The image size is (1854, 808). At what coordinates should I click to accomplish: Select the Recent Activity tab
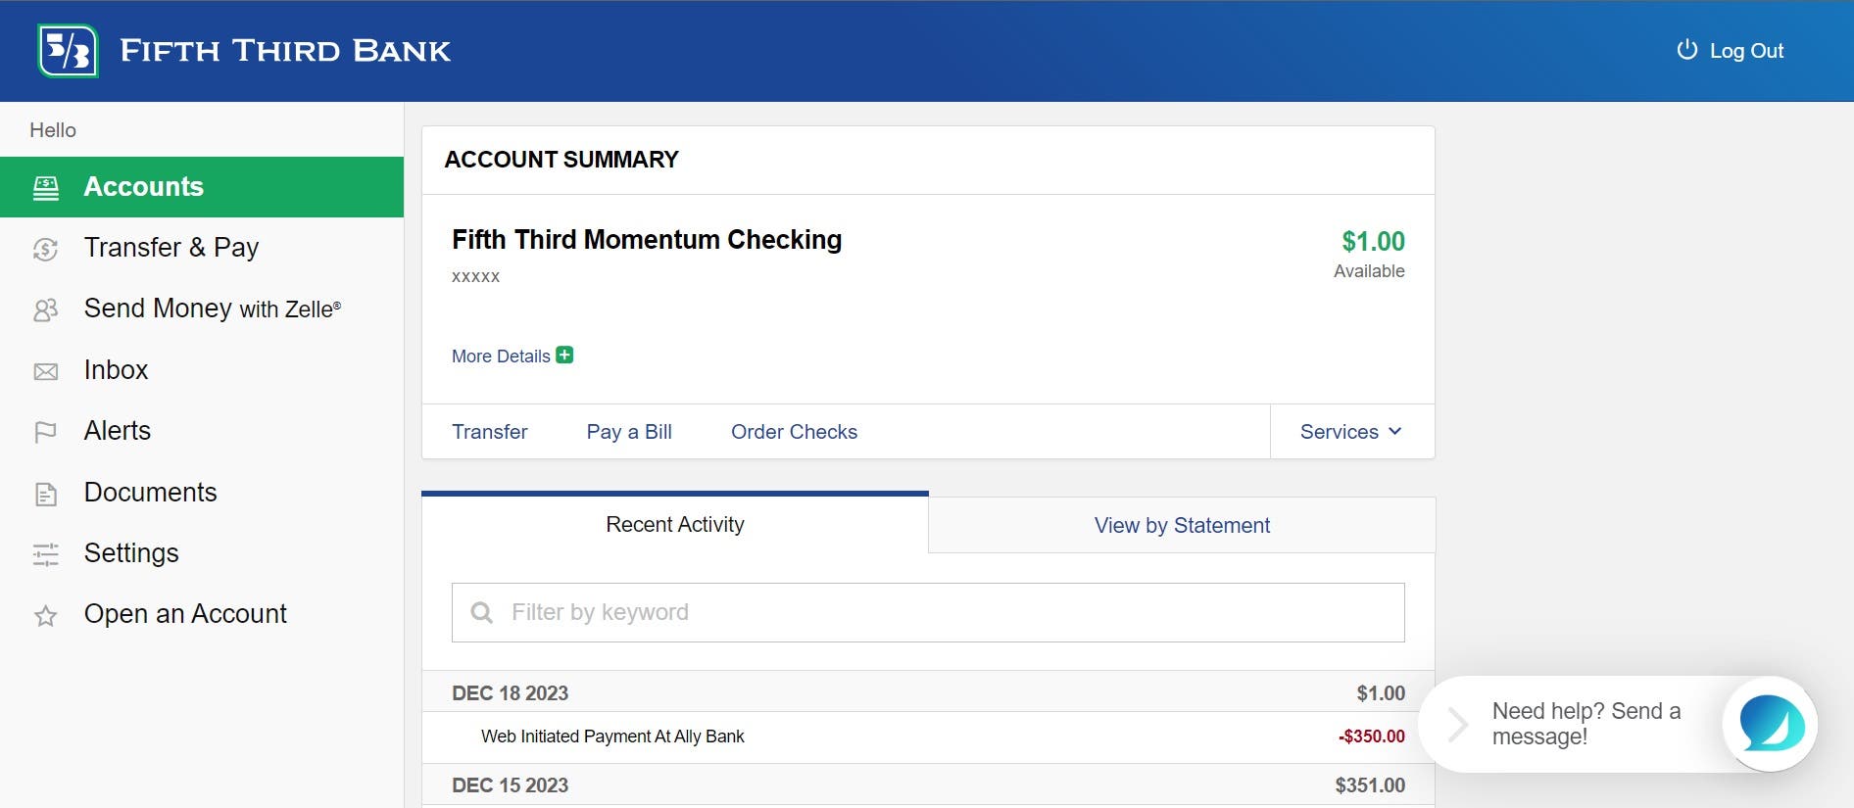click(x=674, y=525)
